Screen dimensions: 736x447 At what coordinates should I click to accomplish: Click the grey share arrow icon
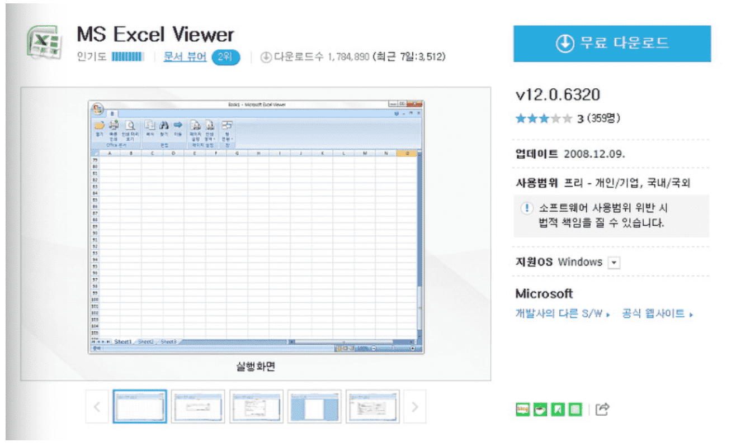(602, 410)
